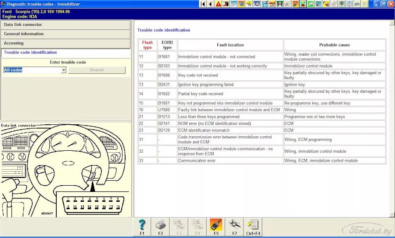Click the yellow key with question mark icon

[326, 4]
